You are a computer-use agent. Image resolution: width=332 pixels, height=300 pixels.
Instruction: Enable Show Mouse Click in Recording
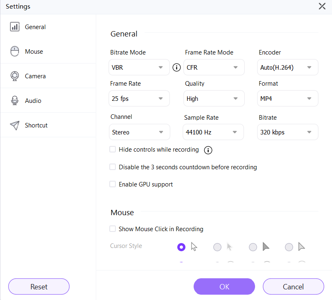113,229
